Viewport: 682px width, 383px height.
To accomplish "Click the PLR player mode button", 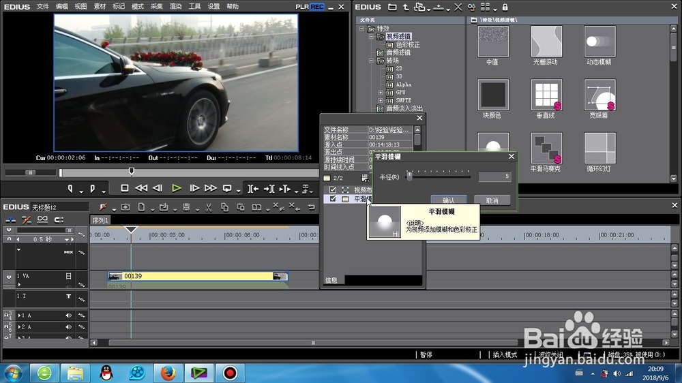I will point(302,7).
